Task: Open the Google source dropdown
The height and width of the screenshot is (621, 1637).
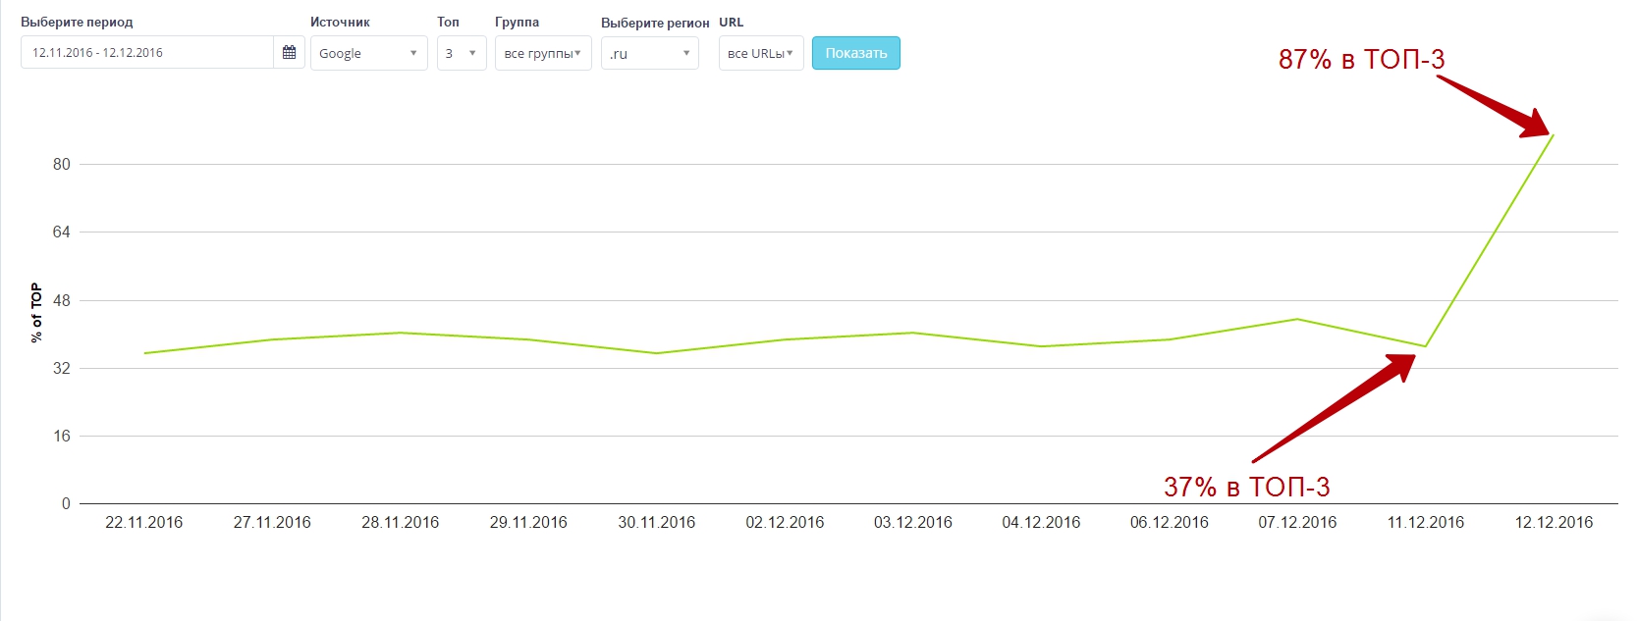Action: pyautogui.click(x=368, y=53)
